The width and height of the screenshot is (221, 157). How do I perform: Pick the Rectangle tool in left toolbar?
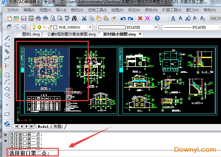(7, 114)
